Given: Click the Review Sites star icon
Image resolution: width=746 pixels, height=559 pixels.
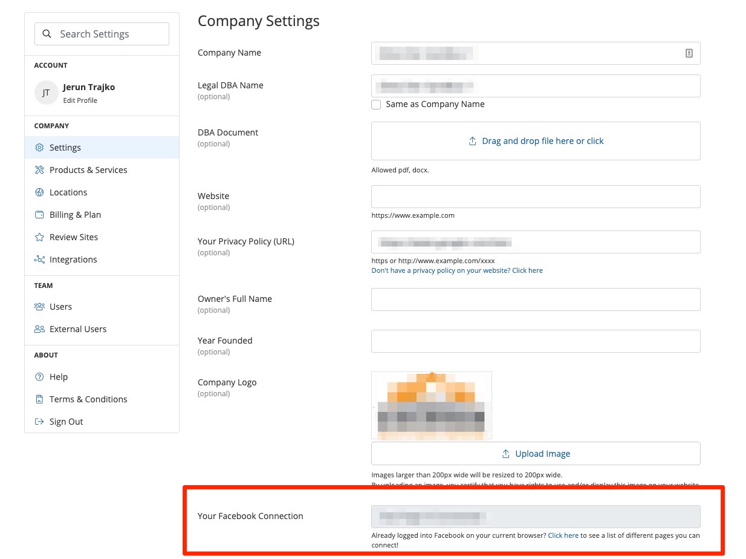Looking at the screenshot, I should click(x=39, y=237).
